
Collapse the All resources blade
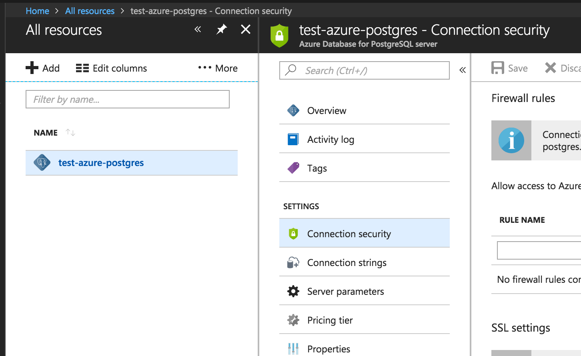click(198, 29)
